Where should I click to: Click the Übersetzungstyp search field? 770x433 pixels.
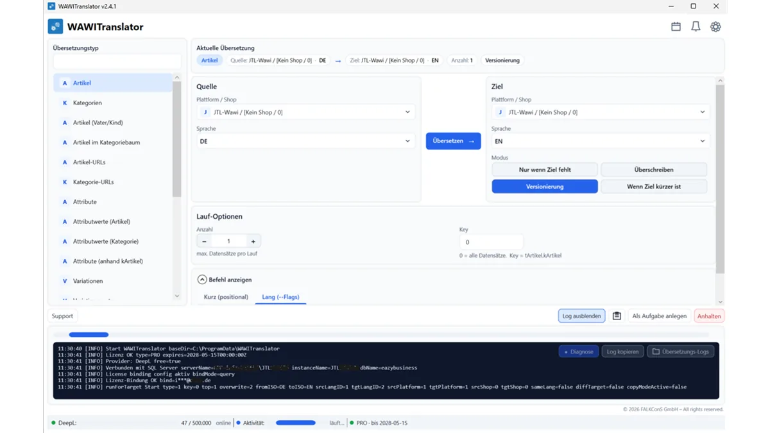pyautogui.click(x=117, y=62)
